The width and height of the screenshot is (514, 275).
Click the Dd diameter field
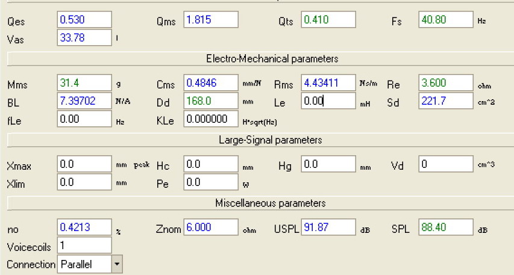pyautogui.click(x=210, y=101)
